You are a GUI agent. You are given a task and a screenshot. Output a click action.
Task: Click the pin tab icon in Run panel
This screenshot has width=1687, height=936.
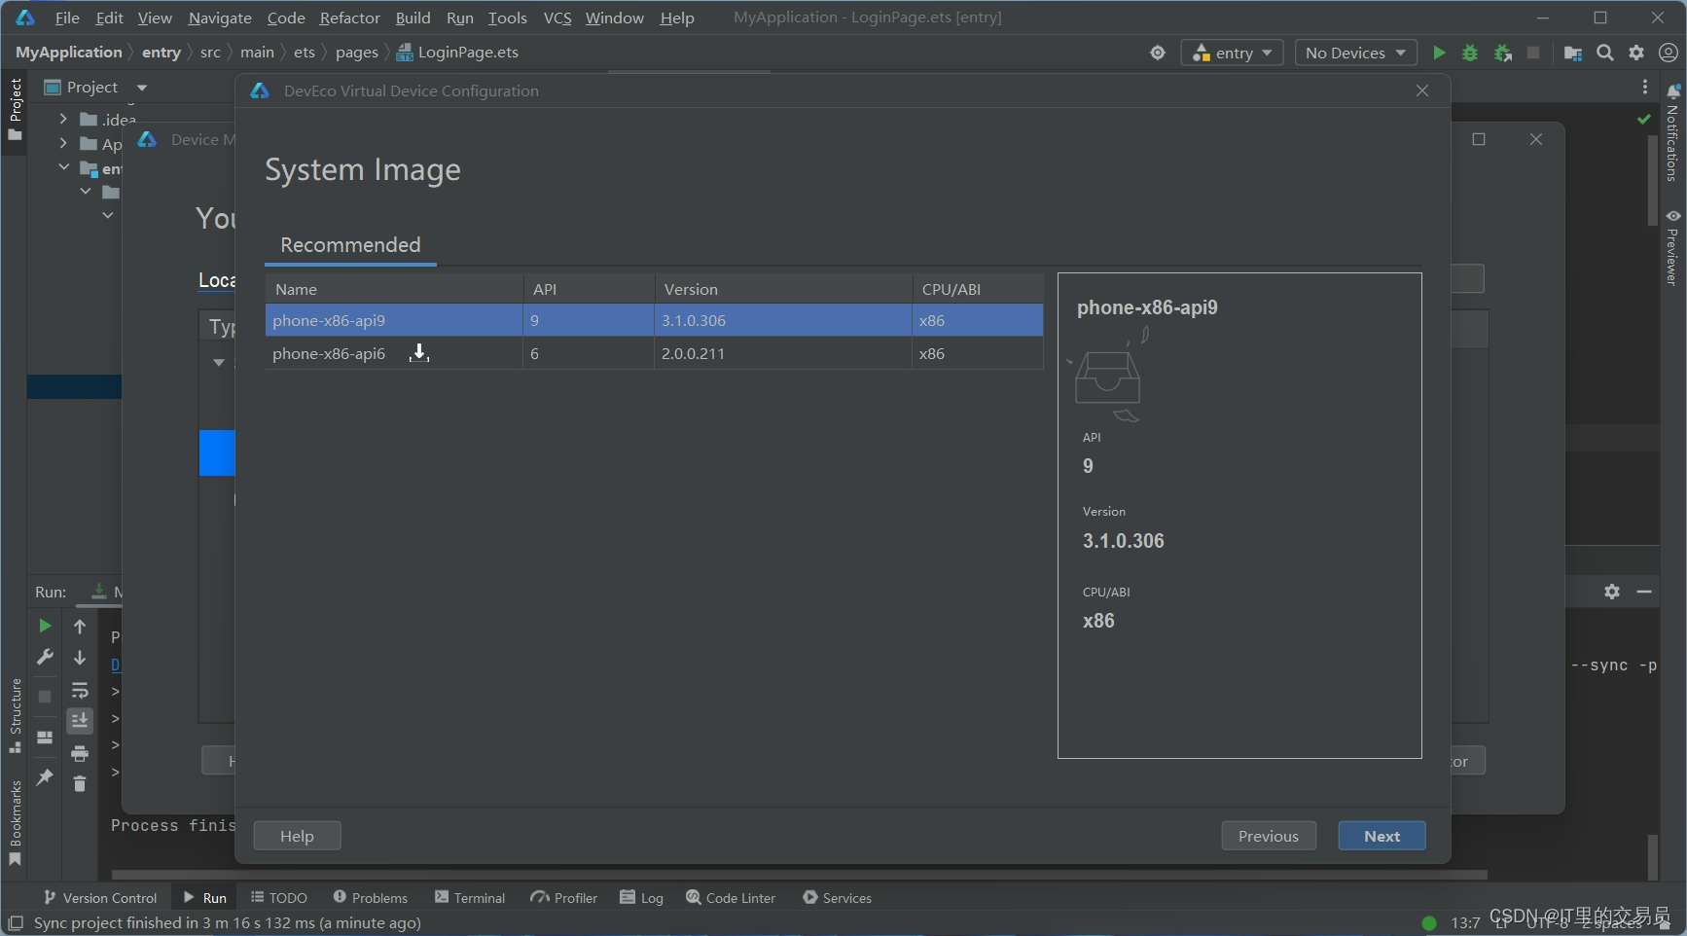[45, 776]
